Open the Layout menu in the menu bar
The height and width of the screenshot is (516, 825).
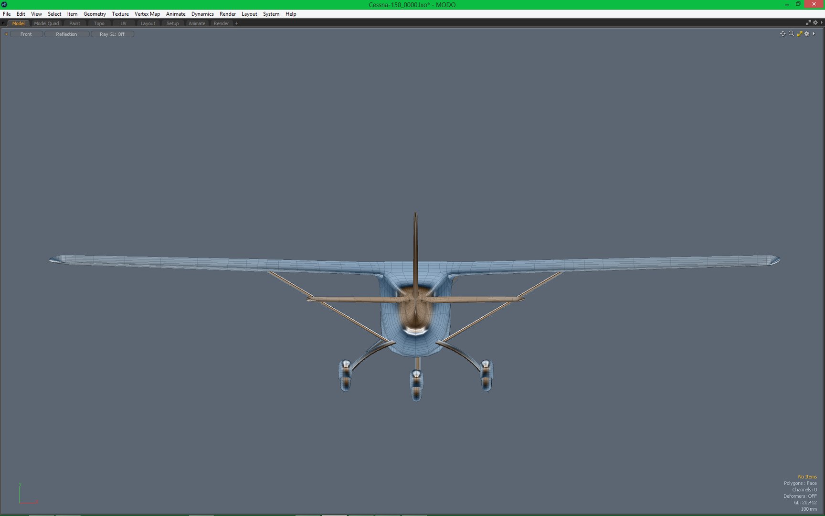coord(249,14)
